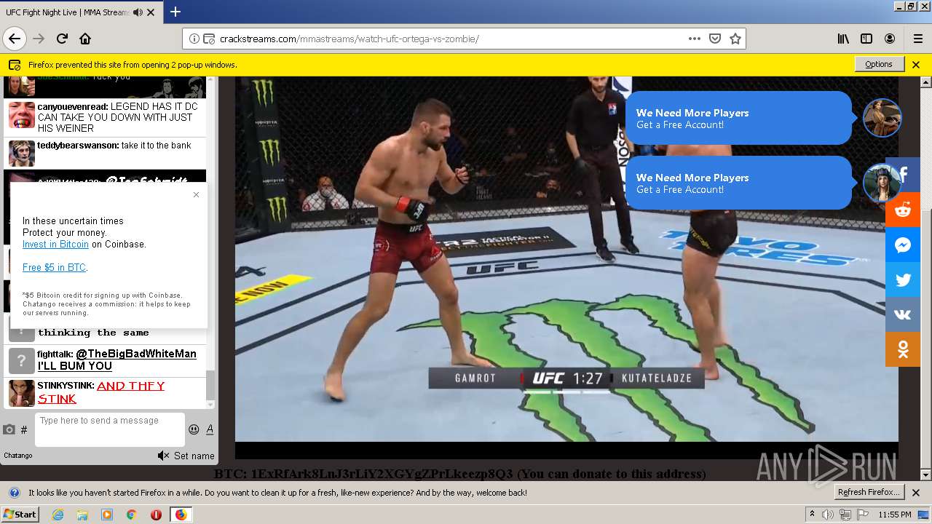Toggle chat sound mute icon
Viewport: 932px width, 524px height.
[164, 456]
